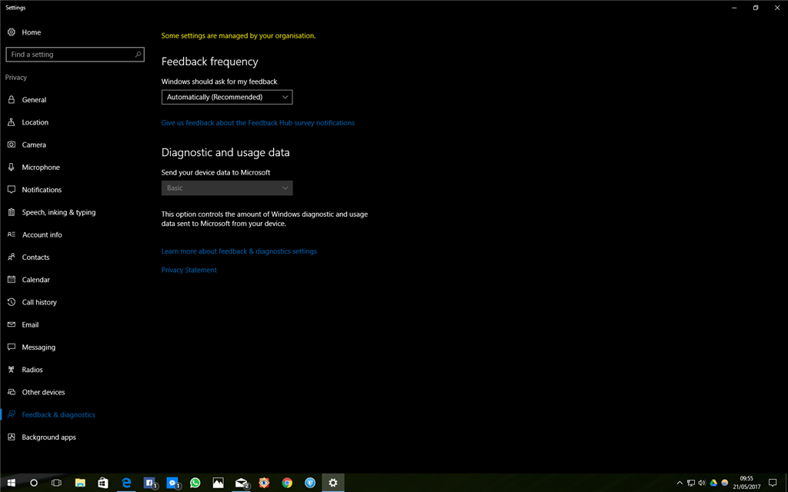Open Other devices privacy settings
Screen dimensions: 788x492
click(x=43, y=392)
